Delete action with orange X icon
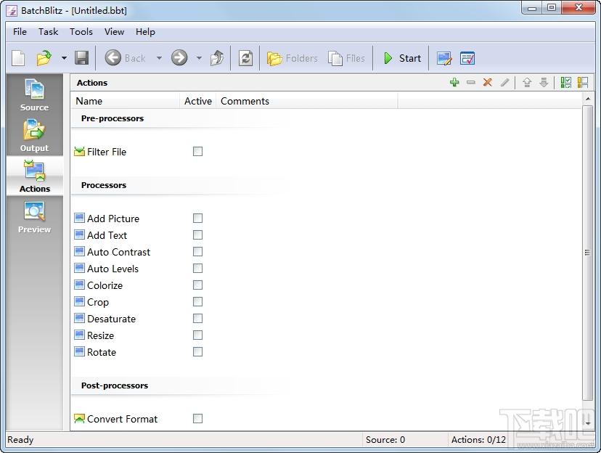This screenshot has height=453, width=601. click(x=488, y=82)
